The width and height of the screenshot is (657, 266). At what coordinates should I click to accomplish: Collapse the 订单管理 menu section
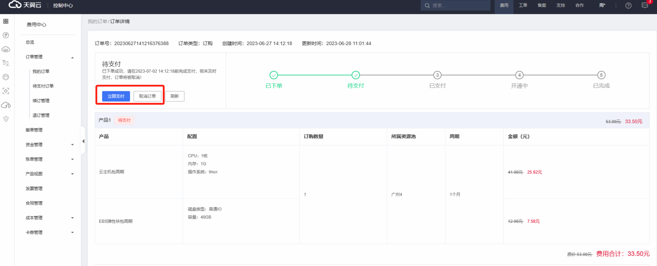(x=72, y=57)
